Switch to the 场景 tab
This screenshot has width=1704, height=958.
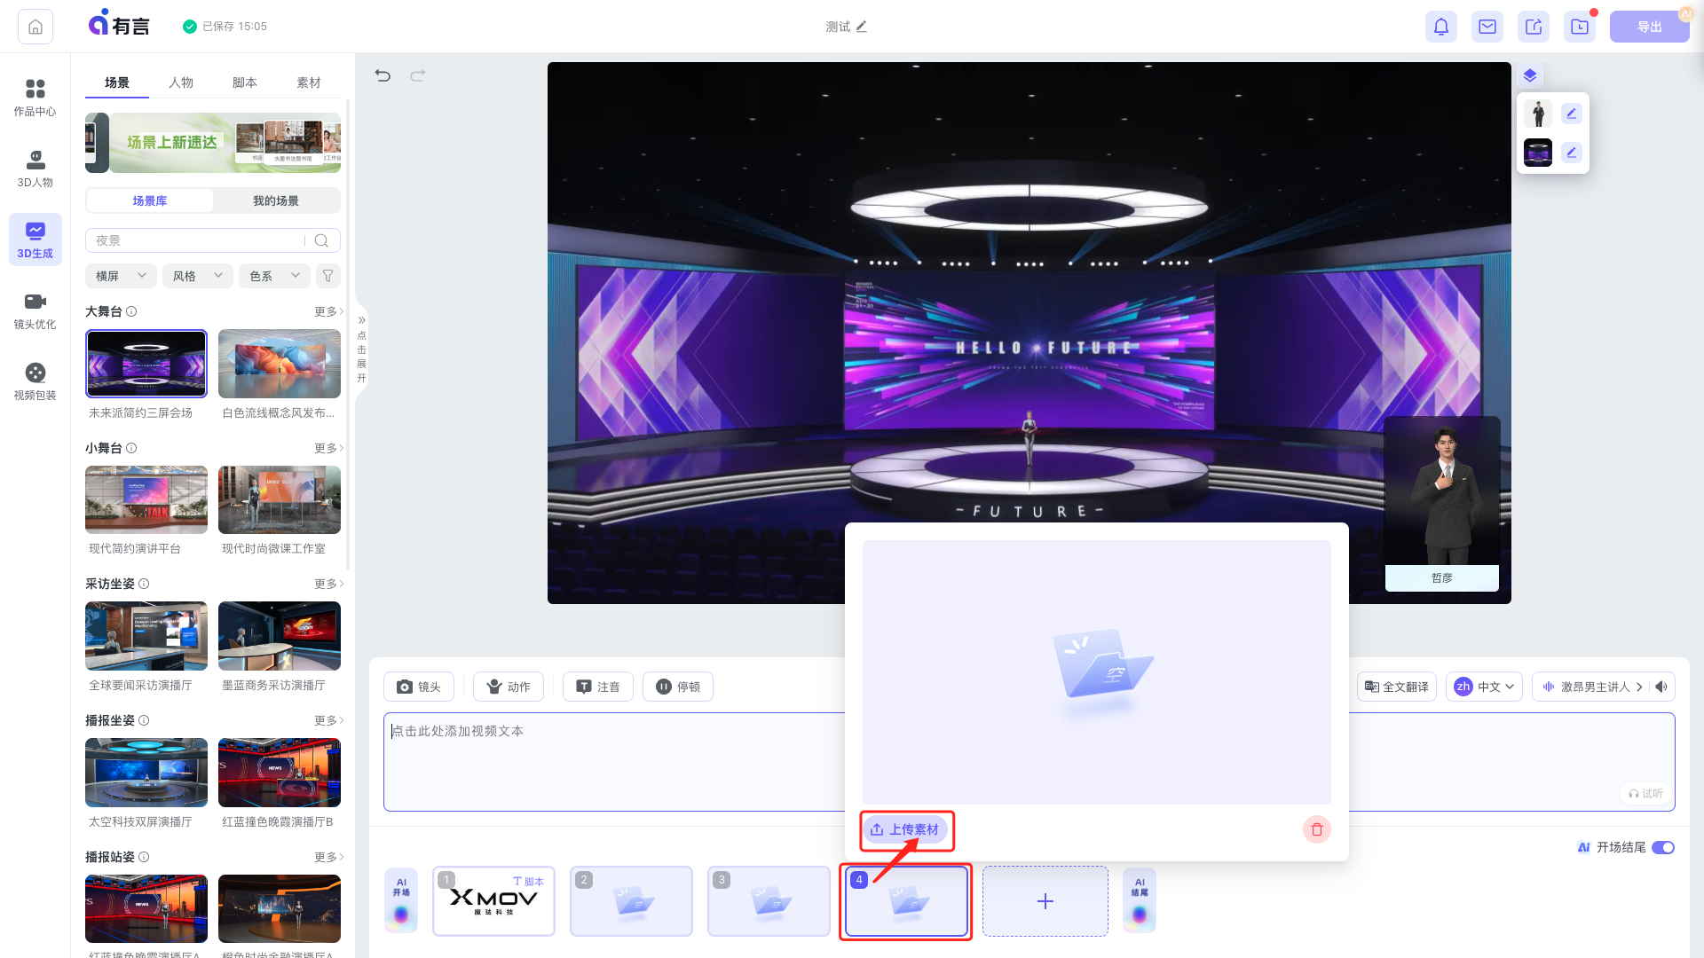pyautogui.click(x=117, y=82)
